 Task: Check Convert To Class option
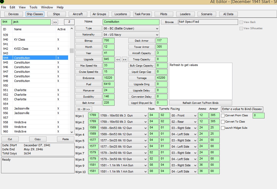tap(223, 122)
